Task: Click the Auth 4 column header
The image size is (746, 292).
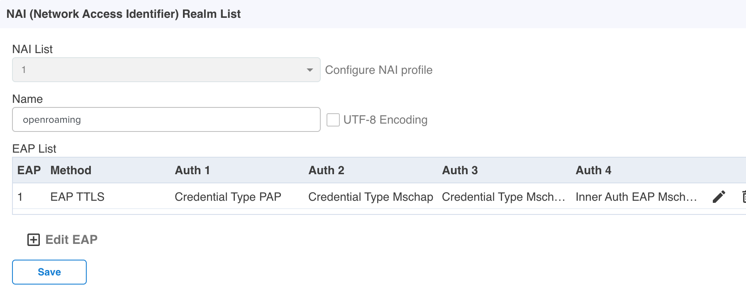Action: [594, 170]
